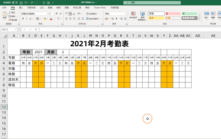Toggle Wrap Text (自动换行)
This screenshot has width=221, height=139.
click(92, 14)
